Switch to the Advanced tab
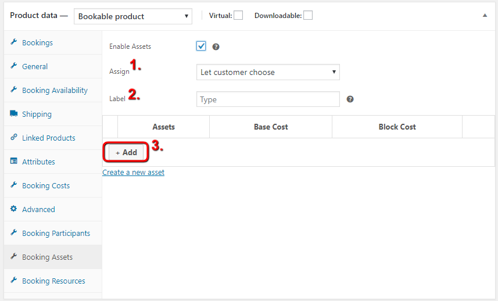The height and width of the screenshot is (301, 498). (53, 209)
